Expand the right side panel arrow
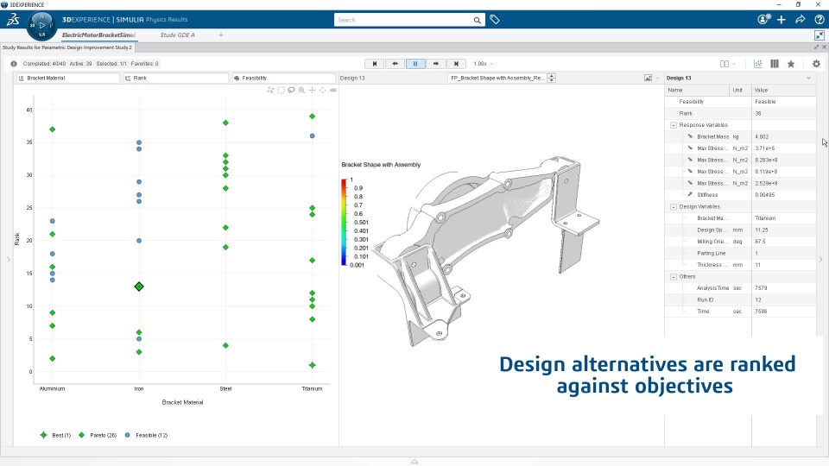 [820, 259]
